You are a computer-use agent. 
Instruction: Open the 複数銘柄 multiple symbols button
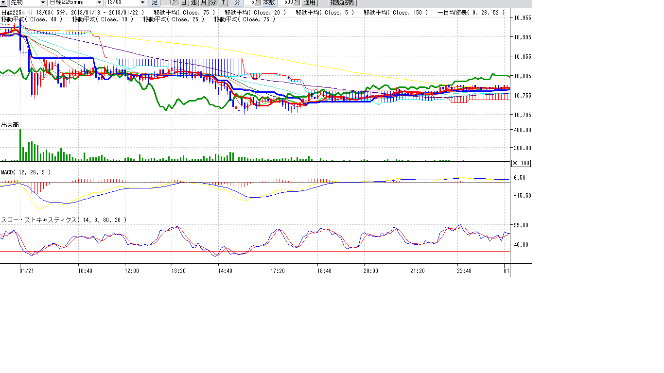coord(342,2)
